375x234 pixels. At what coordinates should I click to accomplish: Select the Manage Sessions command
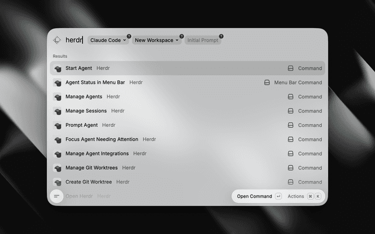pos(187,111)
